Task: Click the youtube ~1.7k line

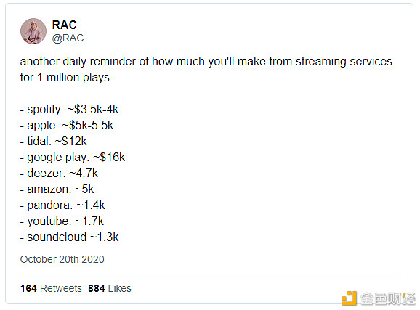Action: point(62,221)
